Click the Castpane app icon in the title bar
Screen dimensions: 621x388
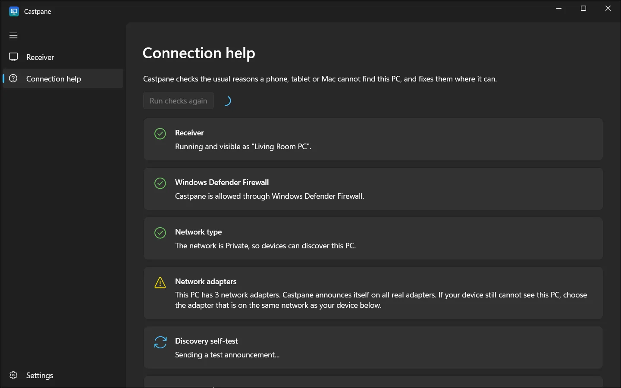point(14,12)
